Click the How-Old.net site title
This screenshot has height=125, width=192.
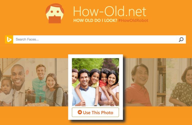coord(110,11)
